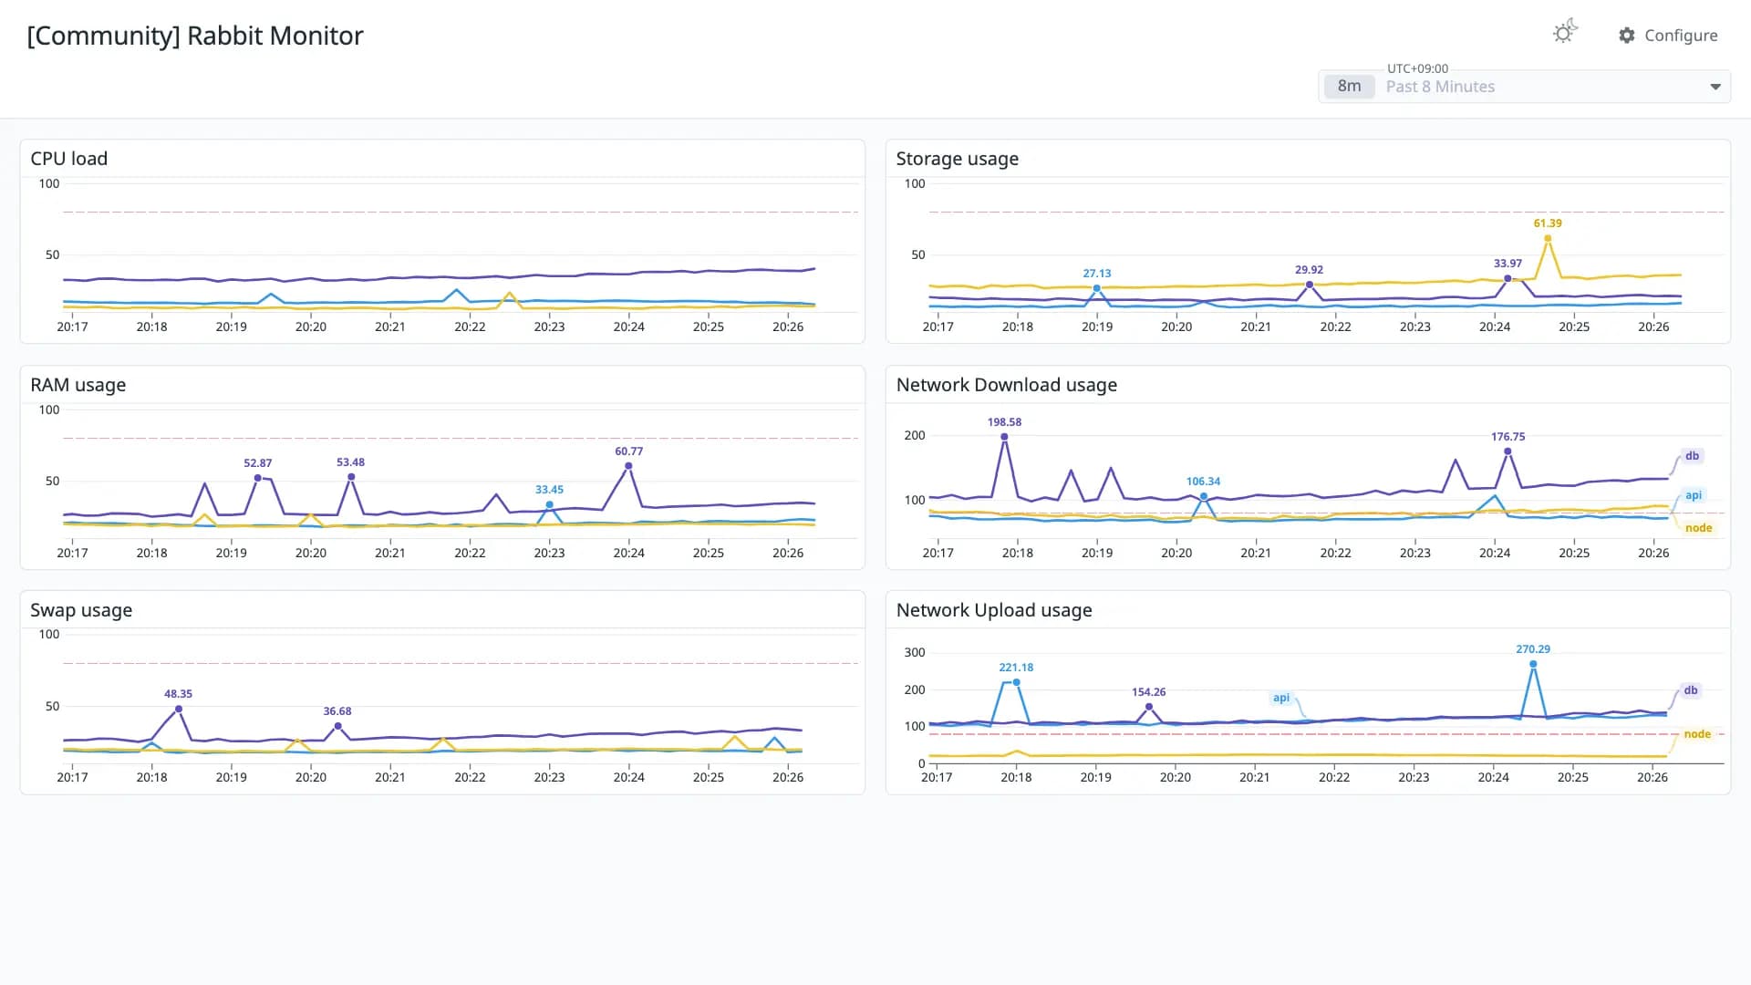1751x985 pixels.
Task: Click the UTC+09:00 timezone label
Action: point(1417,68)
